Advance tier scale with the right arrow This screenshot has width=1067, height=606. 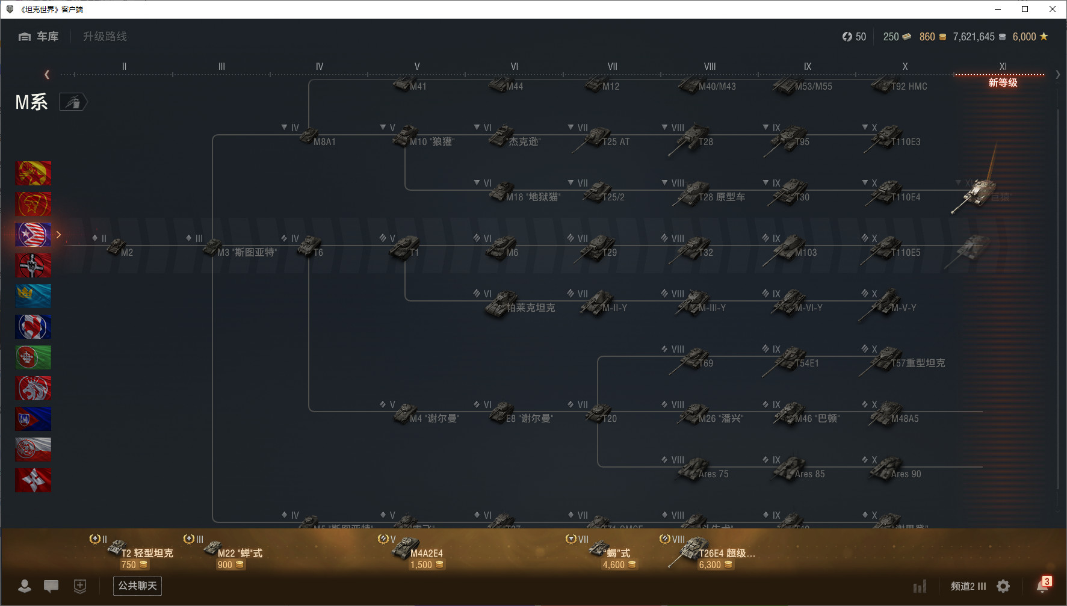[x=1057, y=75]
